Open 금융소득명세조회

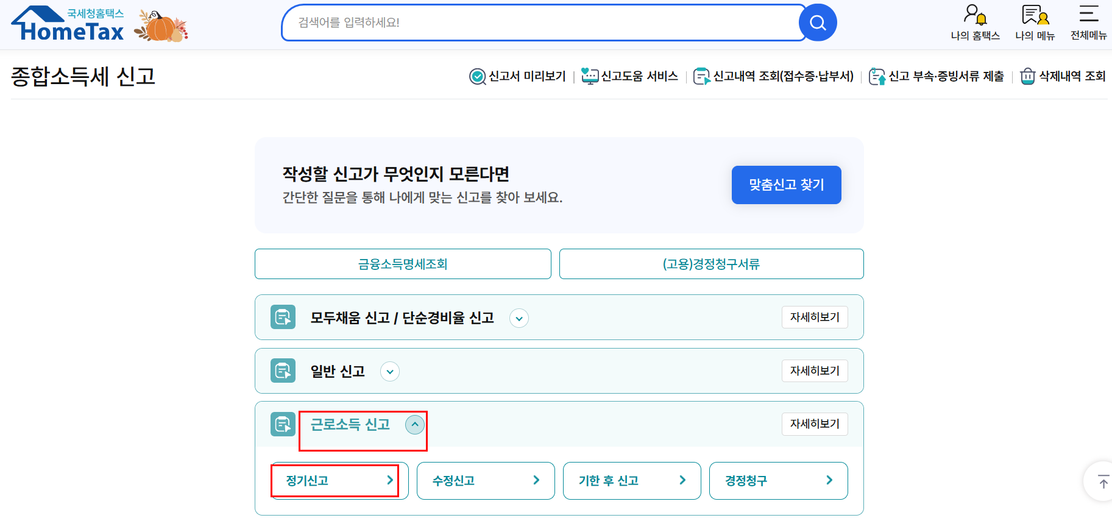pyautogui.click(x=403, y=264)
